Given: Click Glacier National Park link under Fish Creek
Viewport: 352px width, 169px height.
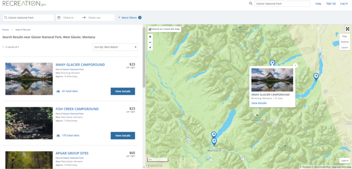Looking at the screenshot, I should (73, 114).
